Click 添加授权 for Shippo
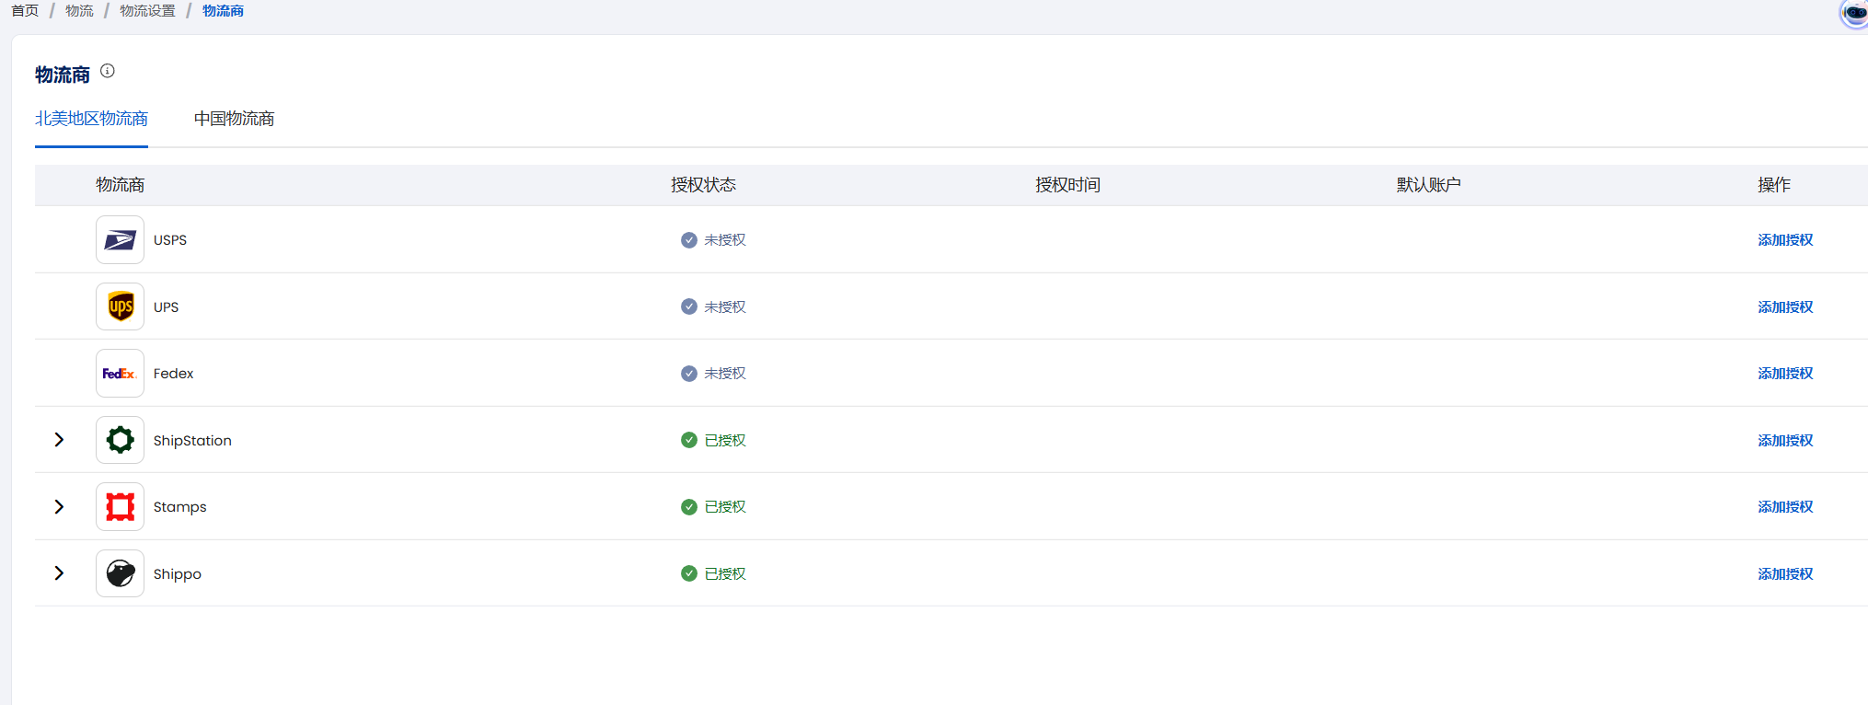The image size is (1868, 705). (1785, 574)
